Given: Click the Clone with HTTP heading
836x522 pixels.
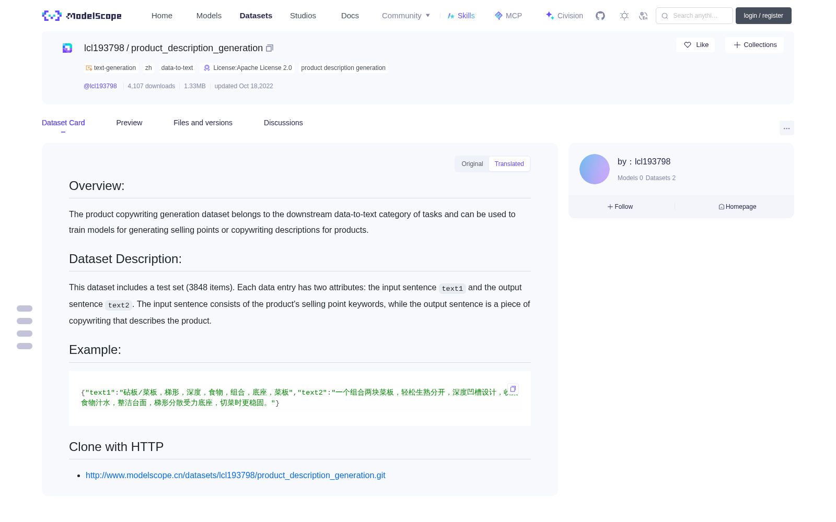Looking at the screenshot, I should coord(116,447).
